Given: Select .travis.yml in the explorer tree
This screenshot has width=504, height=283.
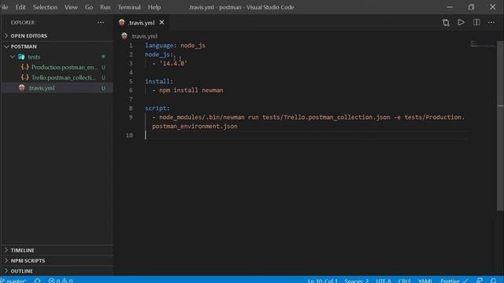Looking at the screenshot, I should tap(57, 88).
